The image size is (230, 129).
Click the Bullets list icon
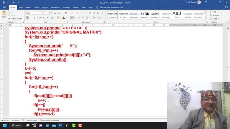point(72,13)
